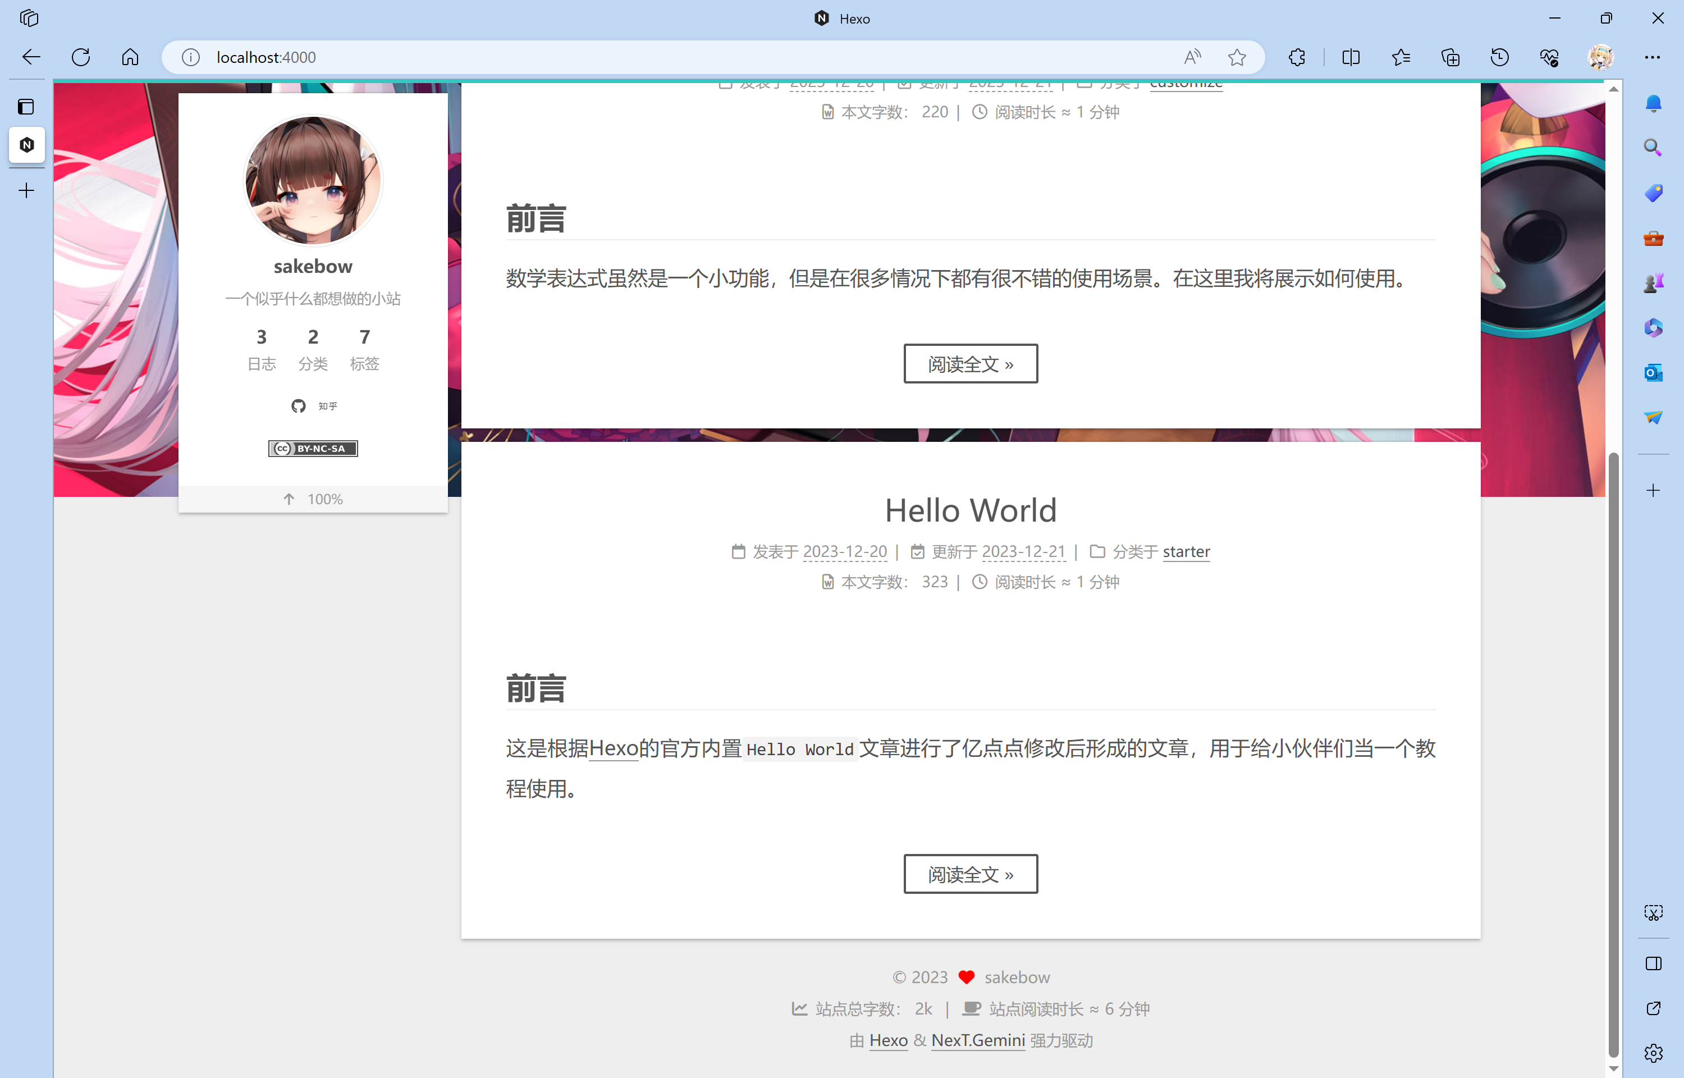Toggle Read aloud for the page
Screen dimensions: 1684x1078
point(1192,57)
